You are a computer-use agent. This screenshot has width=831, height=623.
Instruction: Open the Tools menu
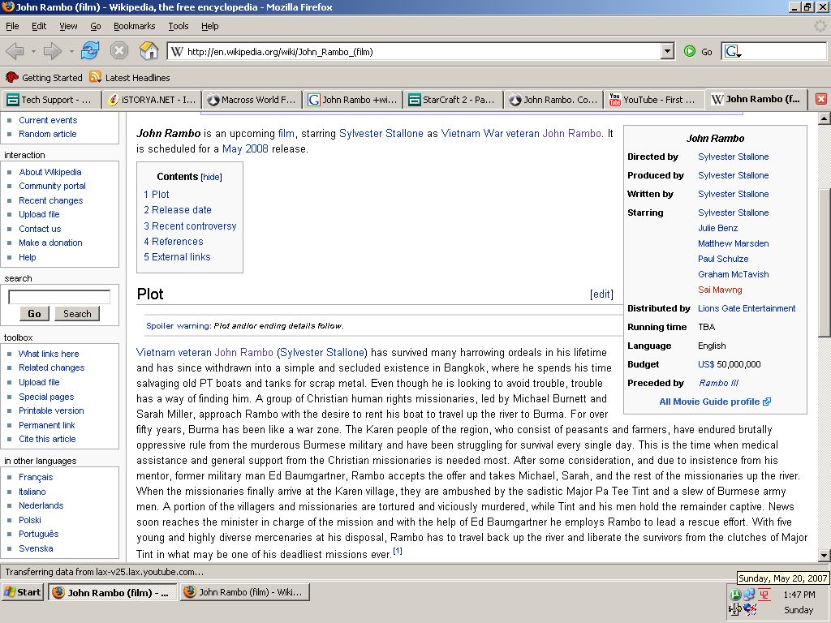pyautogui.click(x=178, y=26)
